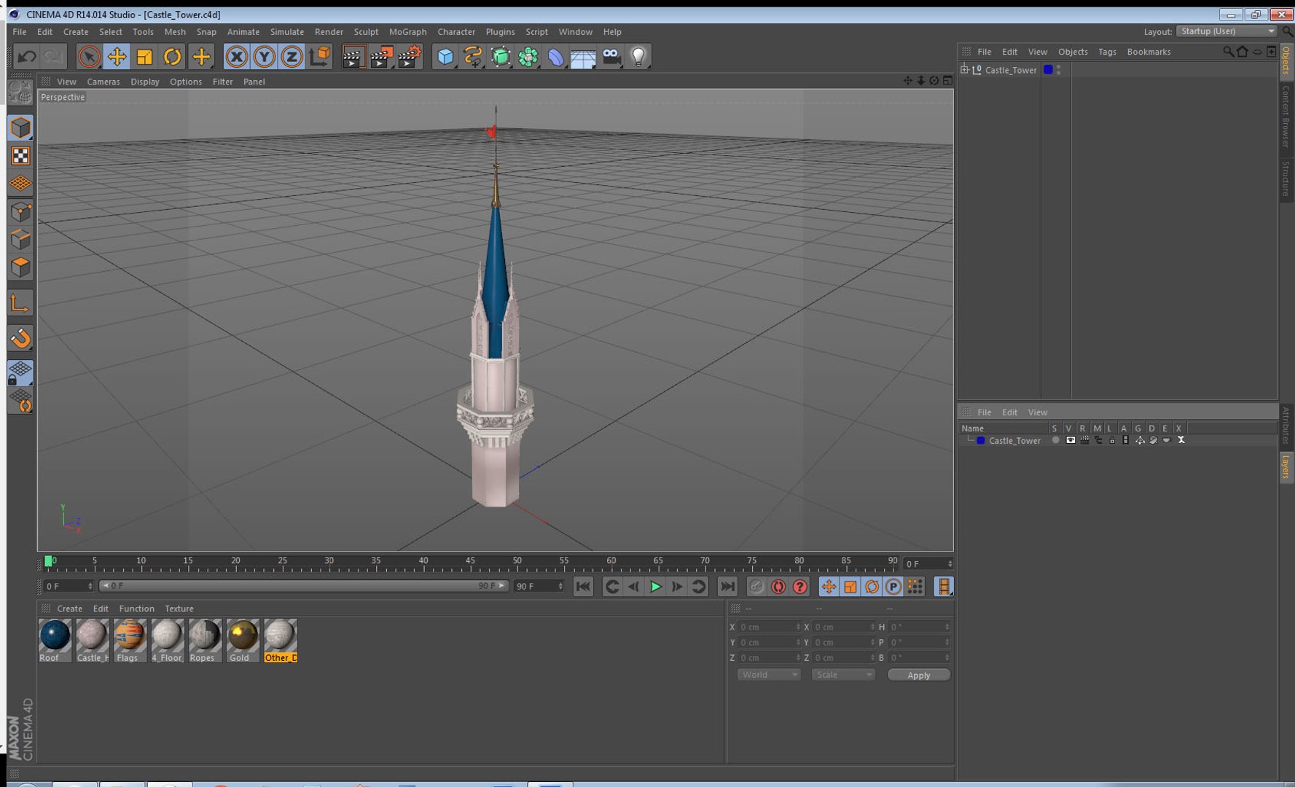1295x787 pixels.
Task: Enable Workplane mode in left sidebar
Action: (20, 184)
